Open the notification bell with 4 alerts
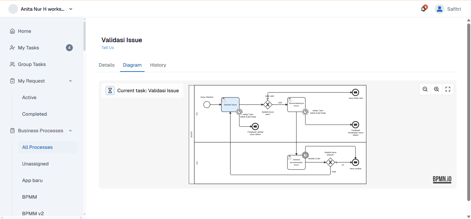The image size is (471, 219). [x=423, y=9]
